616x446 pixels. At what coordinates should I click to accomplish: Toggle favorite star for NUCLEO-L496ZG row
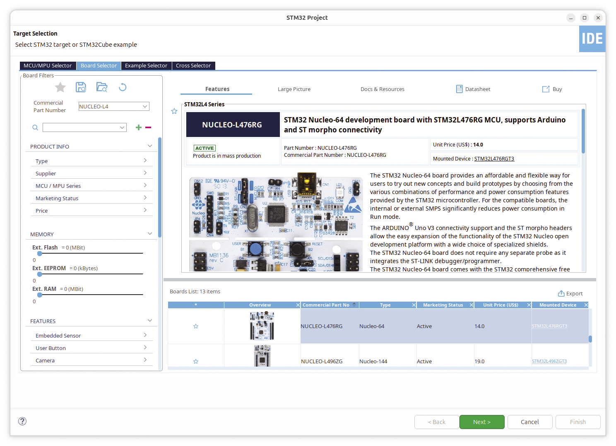(196, 362)
